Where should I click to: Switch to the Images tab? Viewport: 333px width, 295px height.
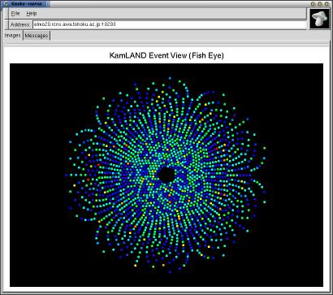[x=13, y=36]
